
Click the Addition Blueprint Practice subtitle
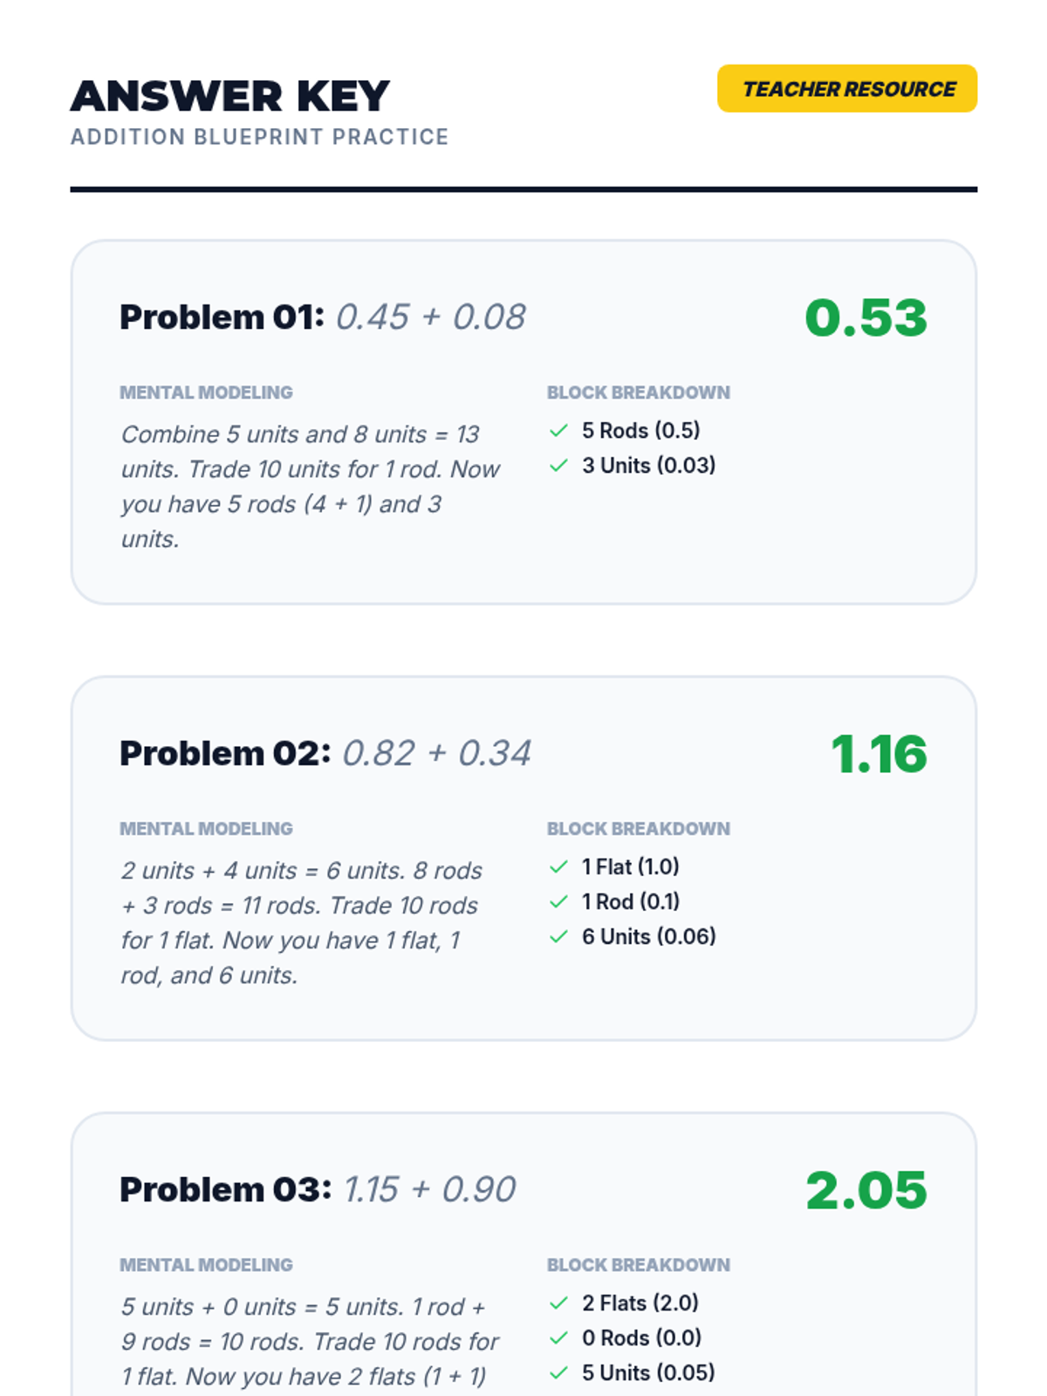click(x=260, y=137)
